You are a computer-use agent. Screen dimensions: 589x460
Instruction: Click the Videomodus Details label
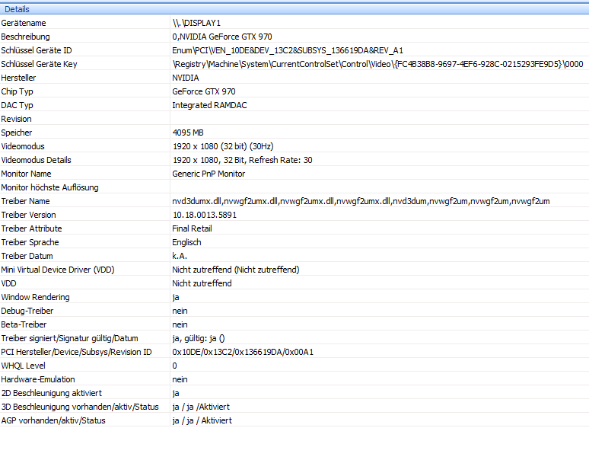click(36, 160)
